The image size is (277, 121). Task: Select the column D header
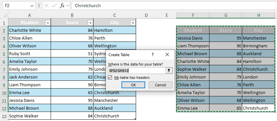(146, 16)
